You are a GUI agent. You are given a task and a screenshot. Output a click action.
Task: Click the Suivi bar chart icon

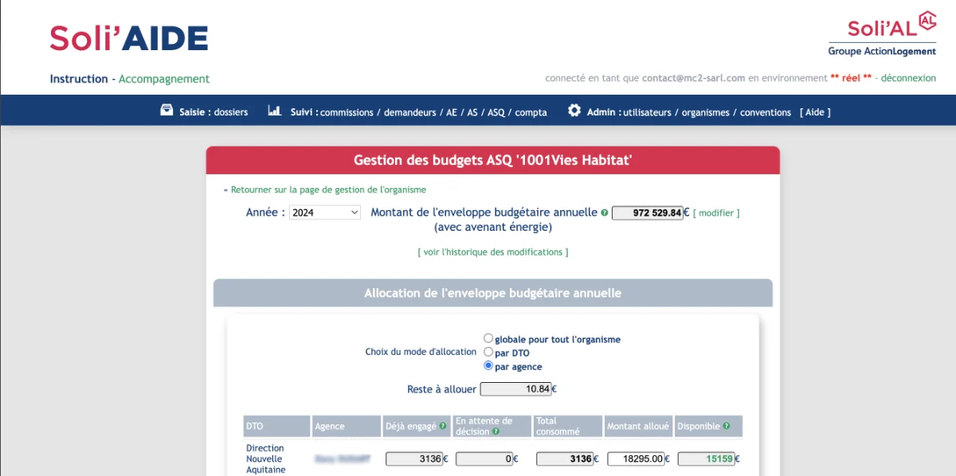(274, 111)
